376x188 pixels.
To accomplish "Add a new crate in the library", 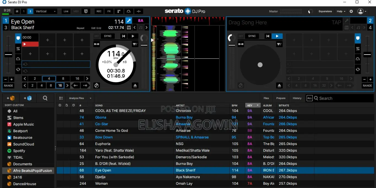I will pyautogui.click(x=11, y=98).
